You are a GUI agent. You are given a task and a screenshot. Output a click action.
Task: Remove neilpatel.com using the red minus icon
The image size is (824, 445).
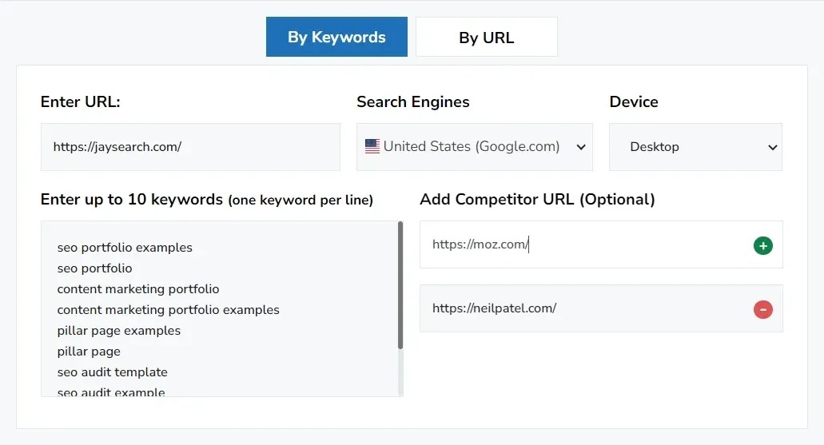tap(762, 309)
